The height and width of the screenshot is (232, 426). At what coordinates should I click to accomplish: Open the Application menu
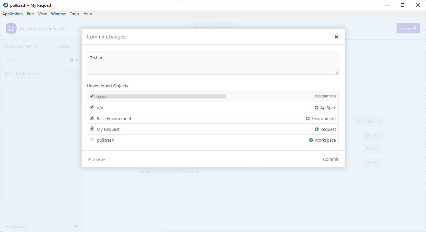pyautogui.click(x=12, y=14)
